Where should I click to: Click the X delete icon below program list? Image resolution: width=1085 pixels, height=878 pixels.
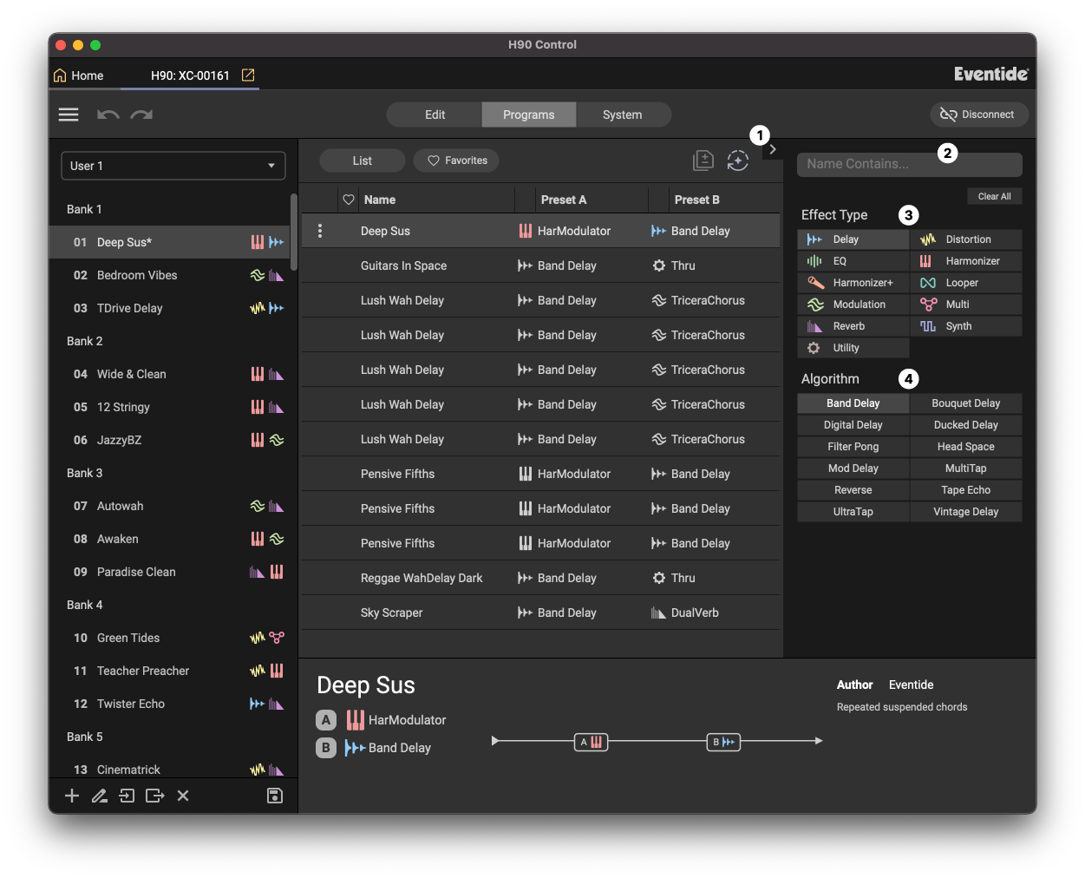(x=183, y=796)
